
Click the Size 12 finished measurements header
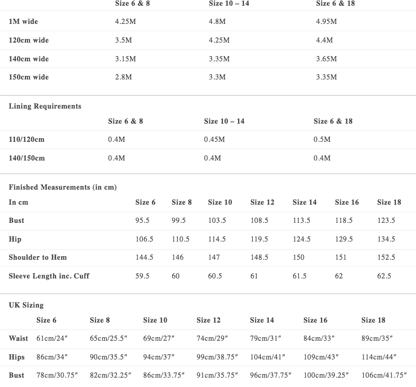[x=262, y=203]
